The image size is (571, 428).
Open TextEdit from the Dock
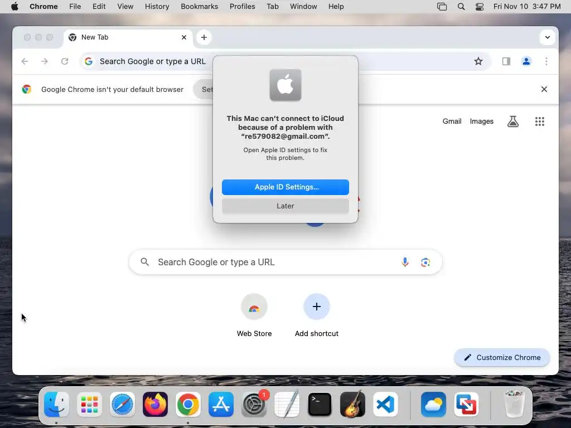click(x=287, y=404)
